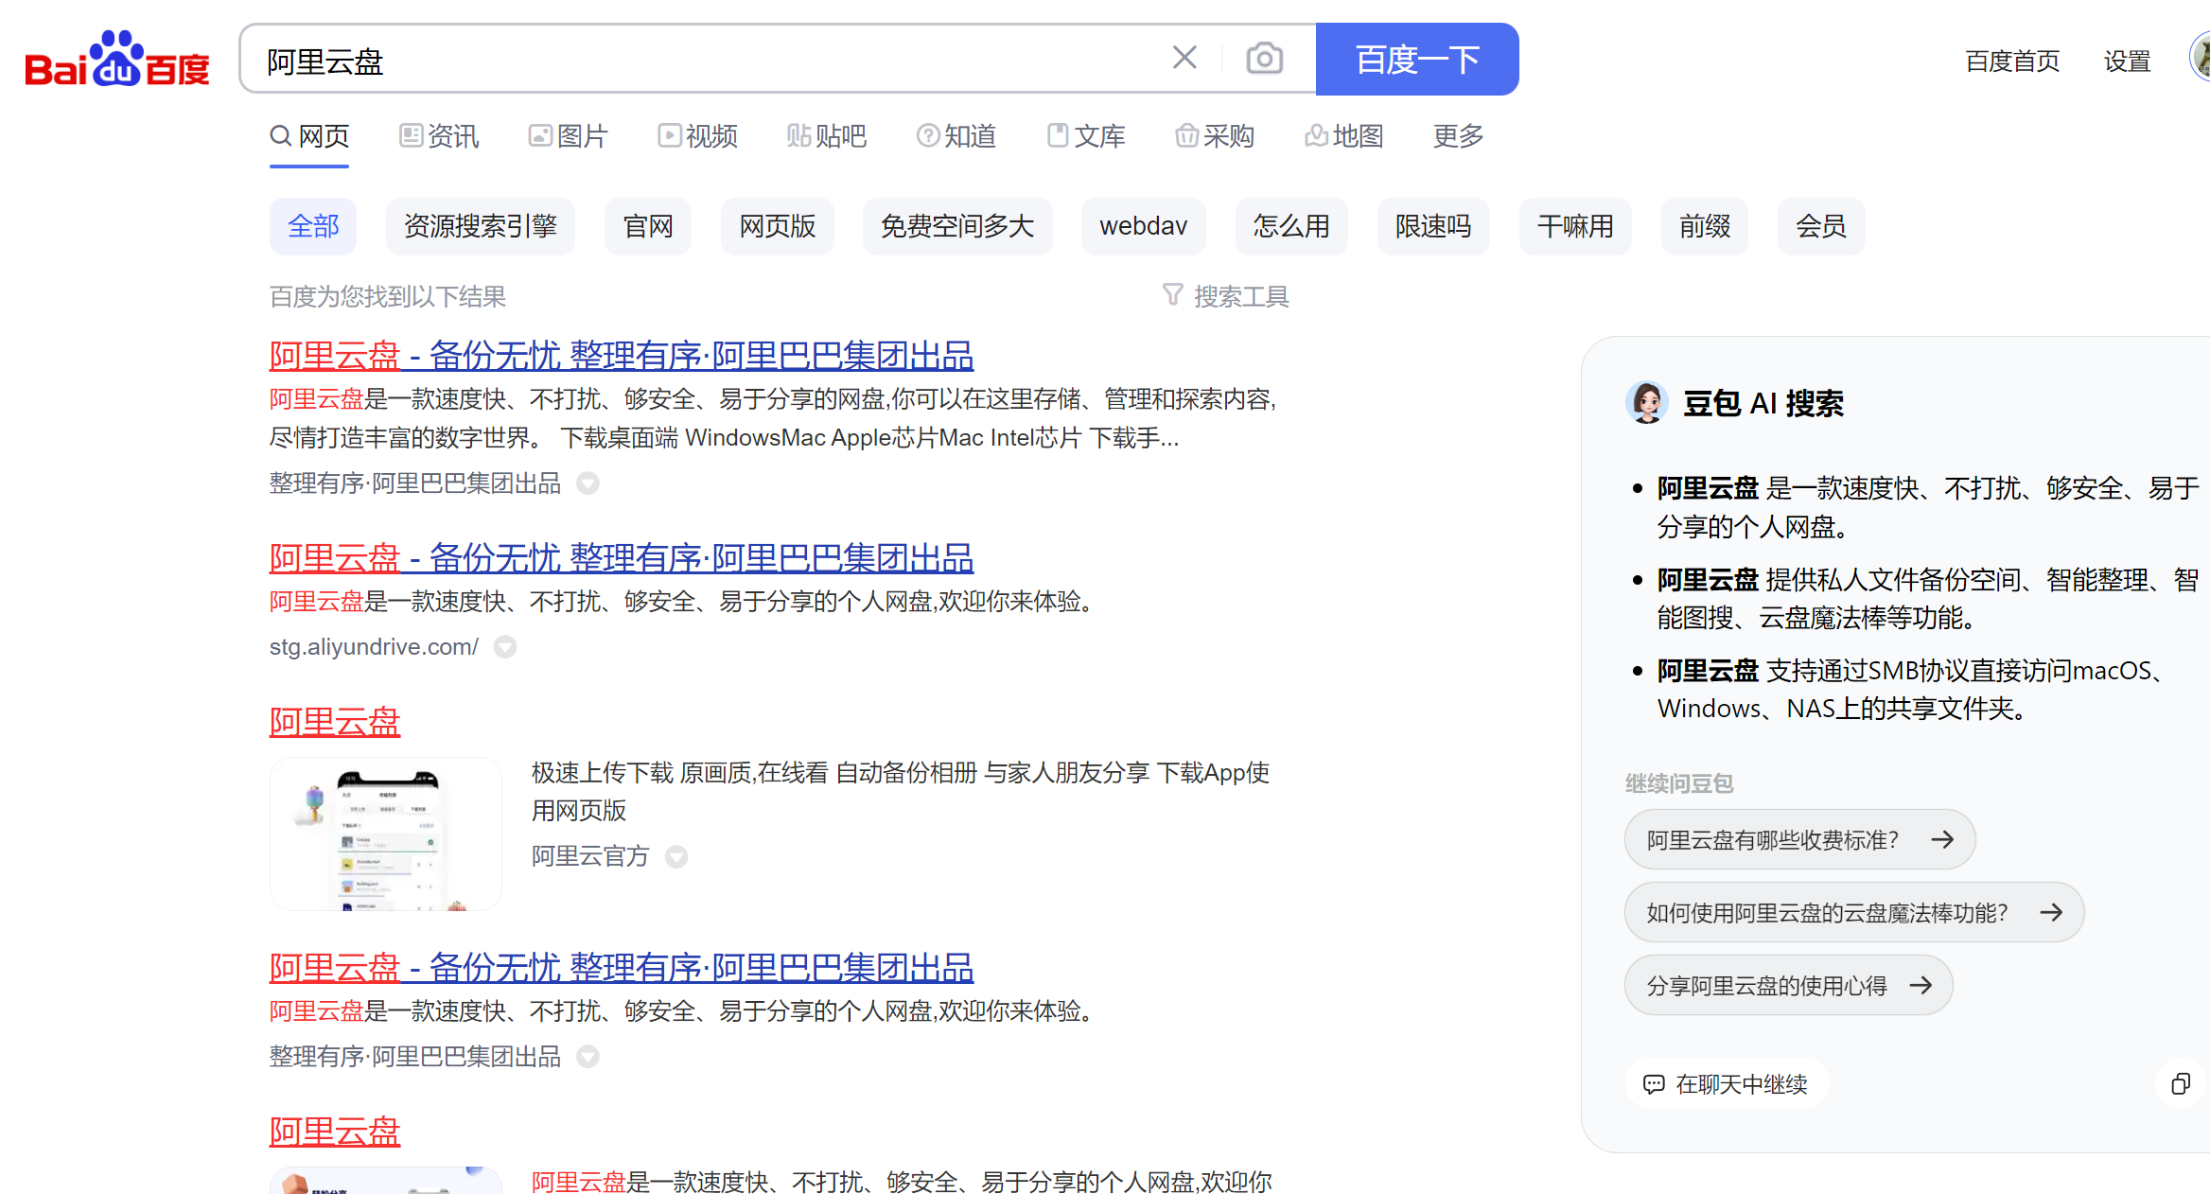This screenshot has width=2210, height=1194.
Task: Open camera image search icon
Action: (x=1264, y=59)
